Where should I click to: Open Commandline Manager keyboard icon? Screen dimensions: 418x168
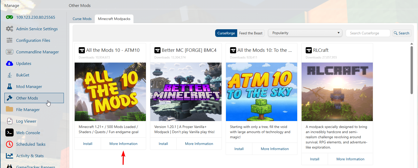click(x=9, y=52)
